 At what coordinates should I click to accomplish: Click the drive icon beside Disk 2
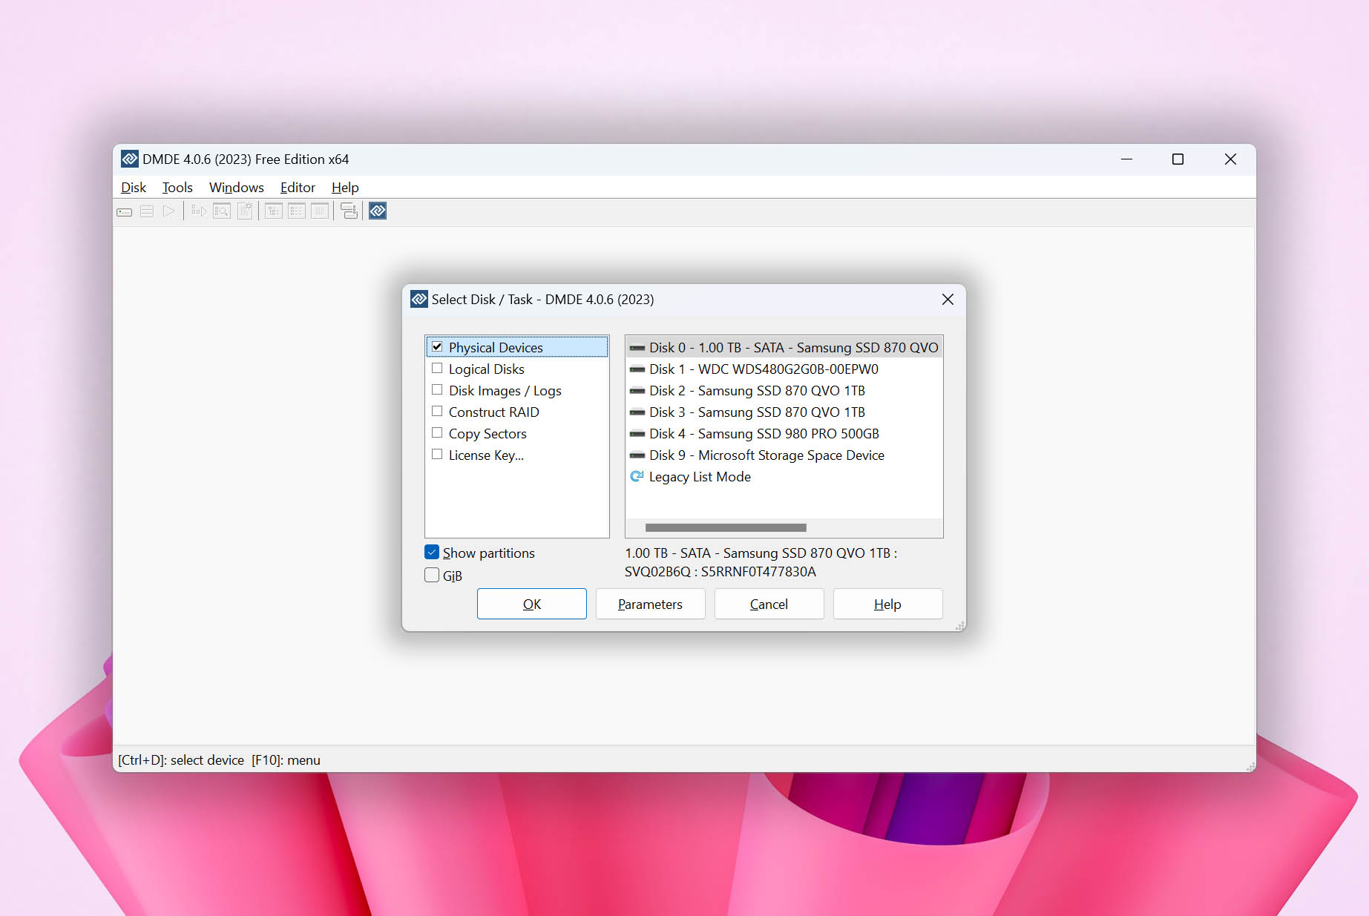637,391
